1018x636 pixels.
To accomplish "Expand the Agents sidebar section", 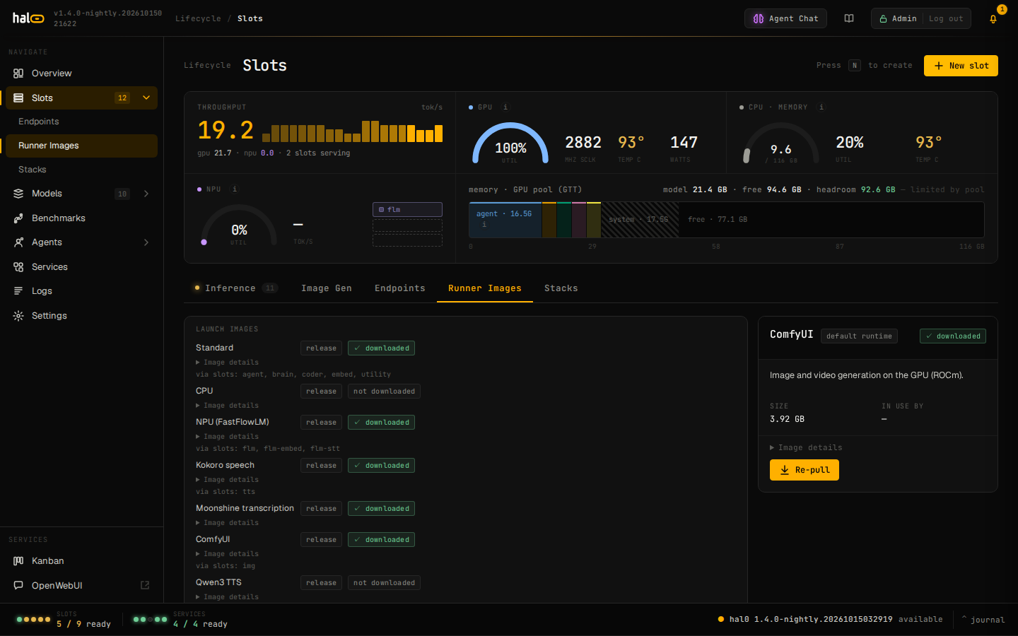I will (146, 242).
